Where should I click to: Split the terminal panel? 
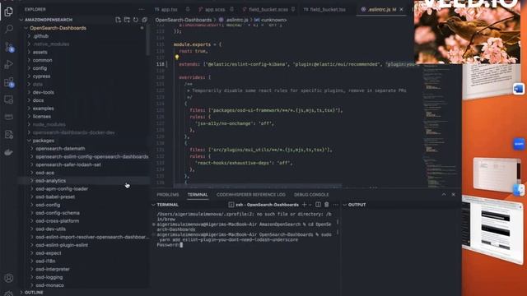point(318,205)
